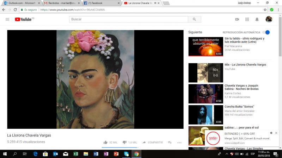Open Mix - La Llorona Chavela Vargas title
This screenshot has height=158, width=282.
(x=245, y=65)
